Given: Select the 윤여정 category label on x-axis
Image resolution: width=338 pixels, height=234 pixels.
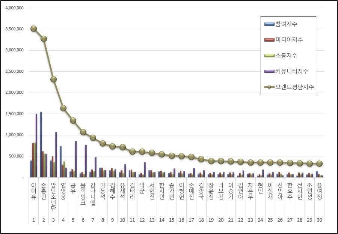Looking at the screenshot, I should [319, 192].
